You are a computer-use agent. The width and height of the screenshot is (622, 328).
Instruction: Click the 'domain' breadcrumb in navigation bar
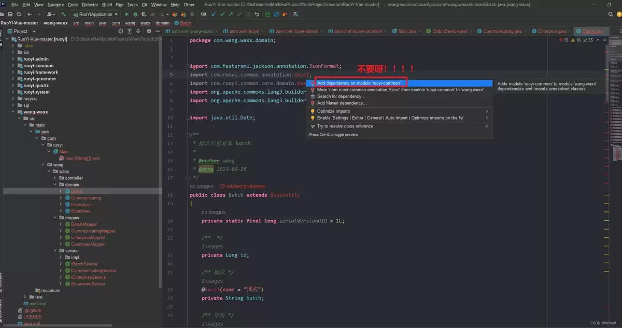point(162,23)
